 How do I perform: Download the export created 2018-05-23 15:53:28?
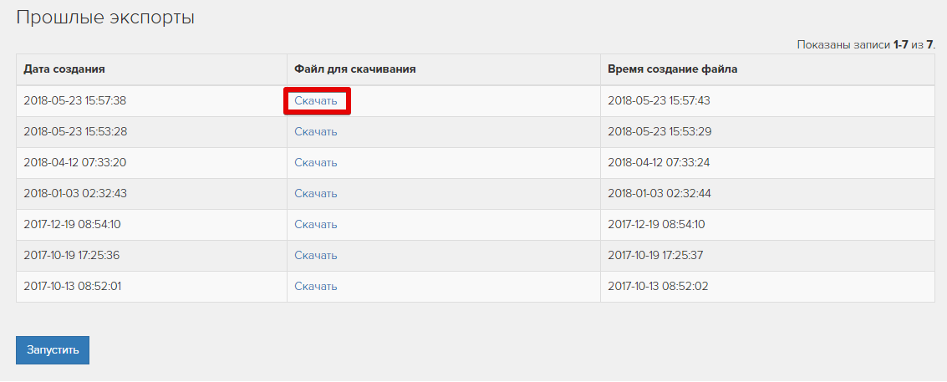coord(316,132)
